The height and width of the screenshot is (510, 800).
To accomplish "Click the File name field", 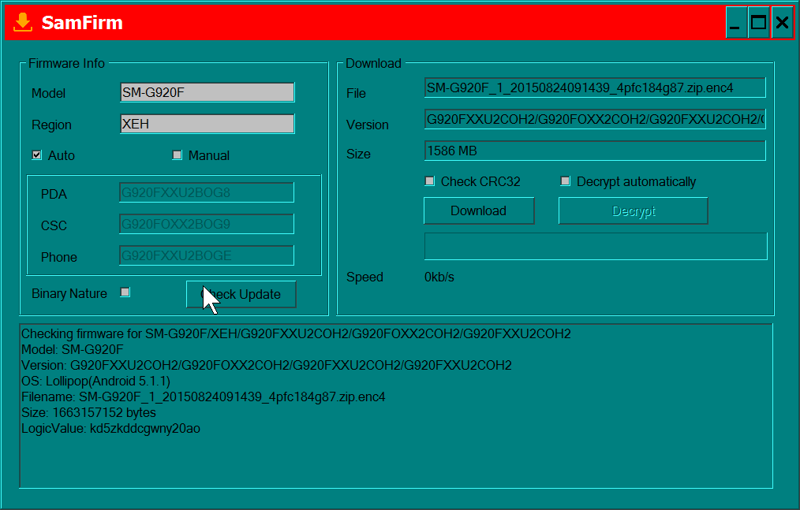I will (x=595, y=87).
